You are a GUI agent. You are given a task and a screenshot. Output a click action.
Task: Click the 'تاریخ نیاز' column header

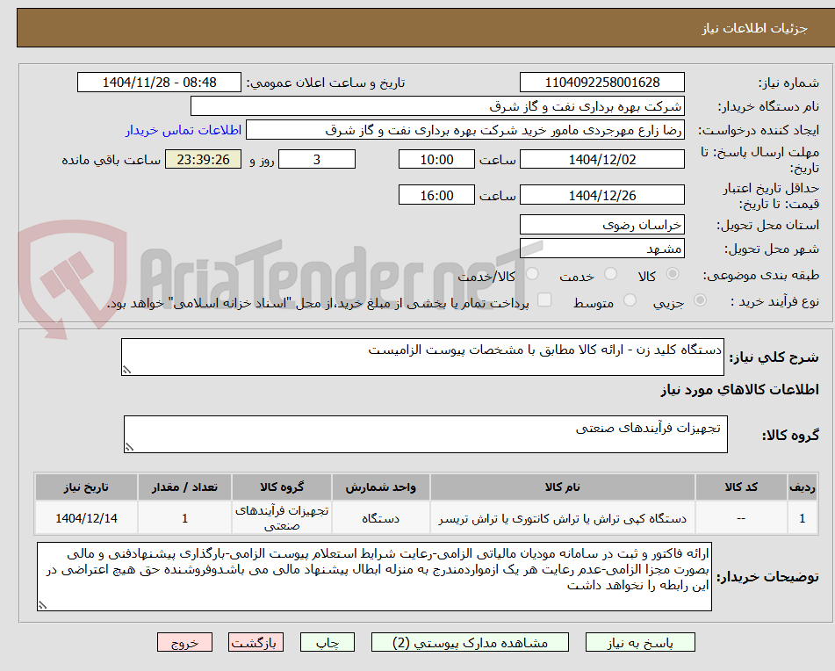tap(86, 487)
